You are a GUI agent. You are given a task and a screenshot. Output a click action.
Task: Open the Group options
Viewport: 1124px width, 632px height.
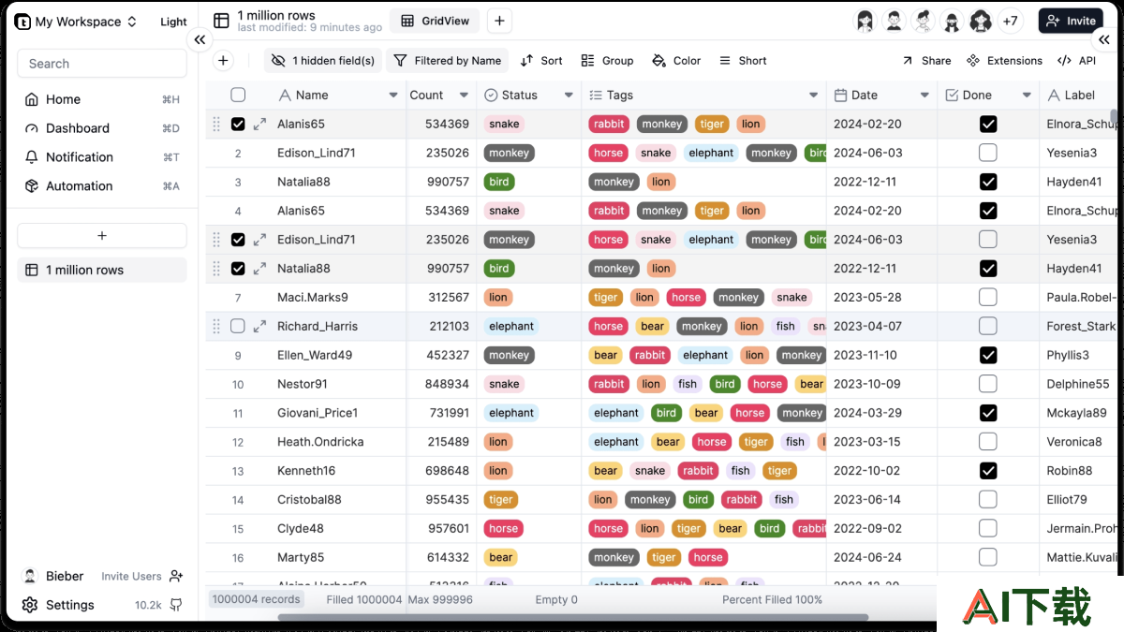coord(607,61)
